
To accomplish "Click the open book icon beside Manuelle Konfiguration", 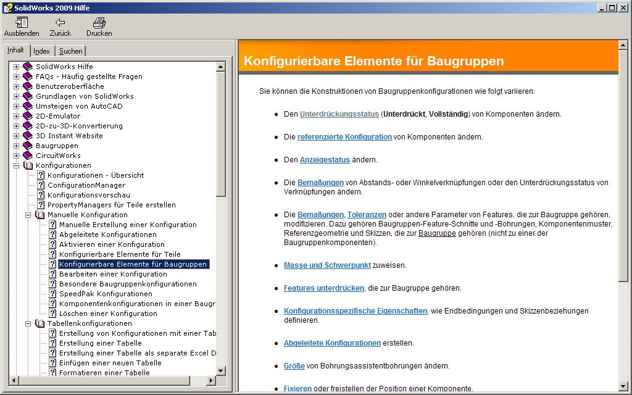I will tap(39, 215).
